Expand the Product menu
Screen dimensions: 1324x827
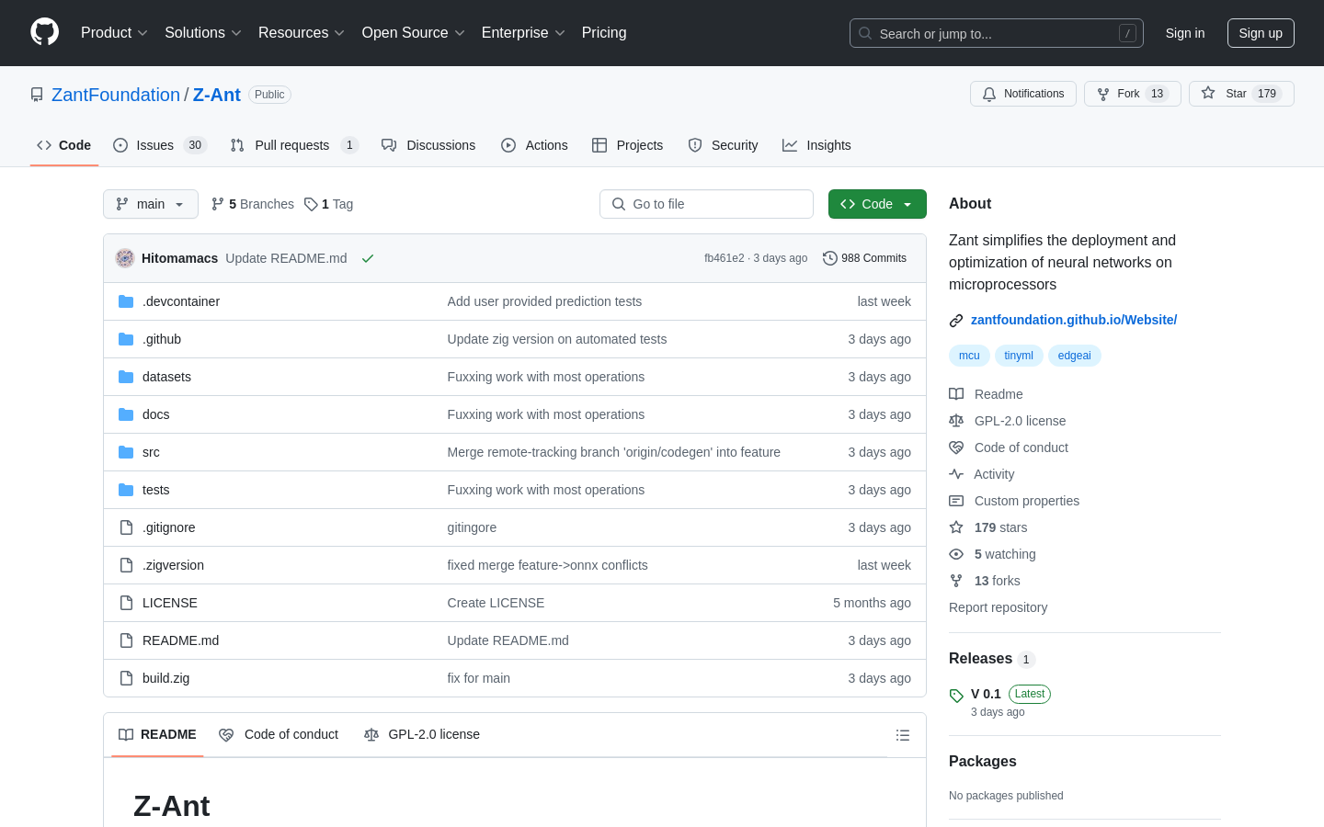(114, 32)
